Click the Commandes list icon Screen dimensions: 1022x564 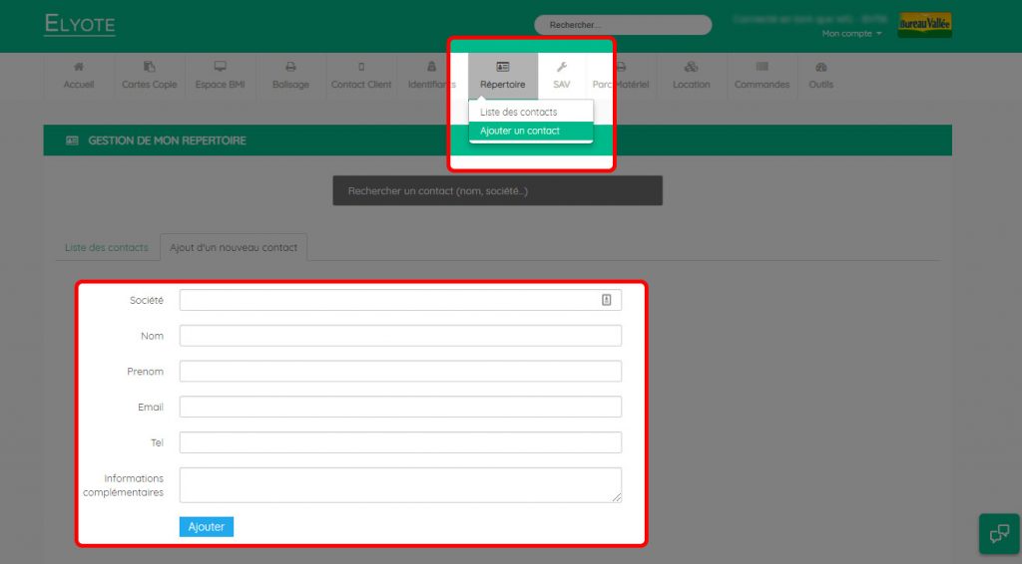click(762, 67)
